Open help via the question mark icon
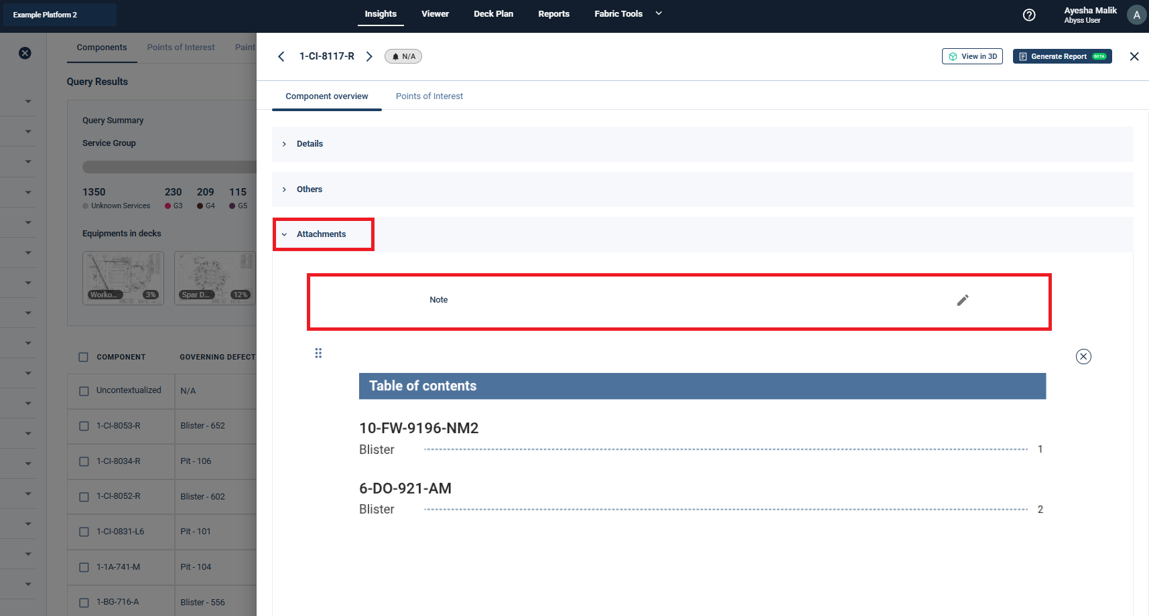The height and width of the screenshot is (616, 1149). (1030, 14)
